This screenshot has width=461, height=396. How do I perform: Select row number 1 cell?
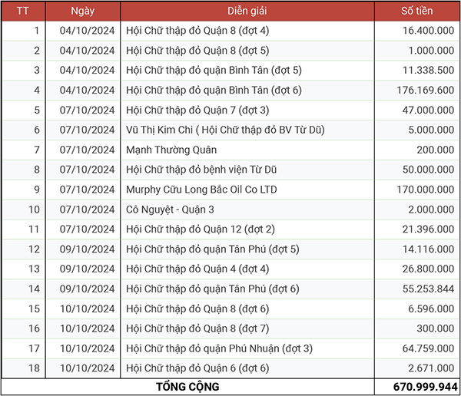point(23,31)
